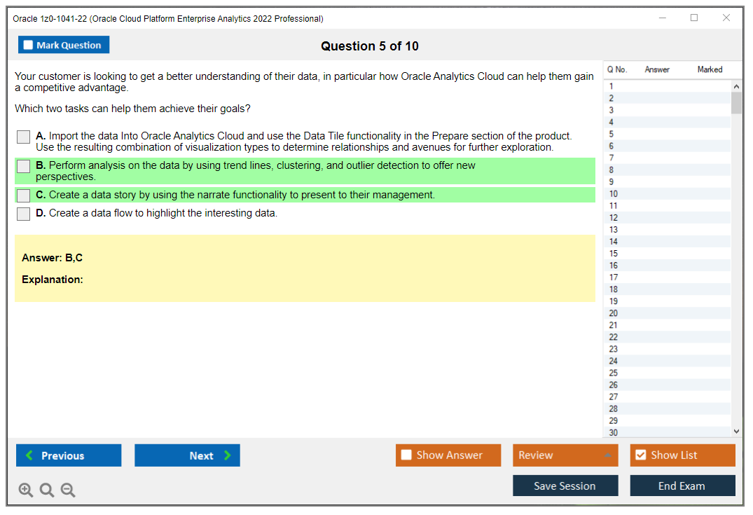Check answer C about data story
This screenshot has height=515, width=753.
[x=24, y=195]
